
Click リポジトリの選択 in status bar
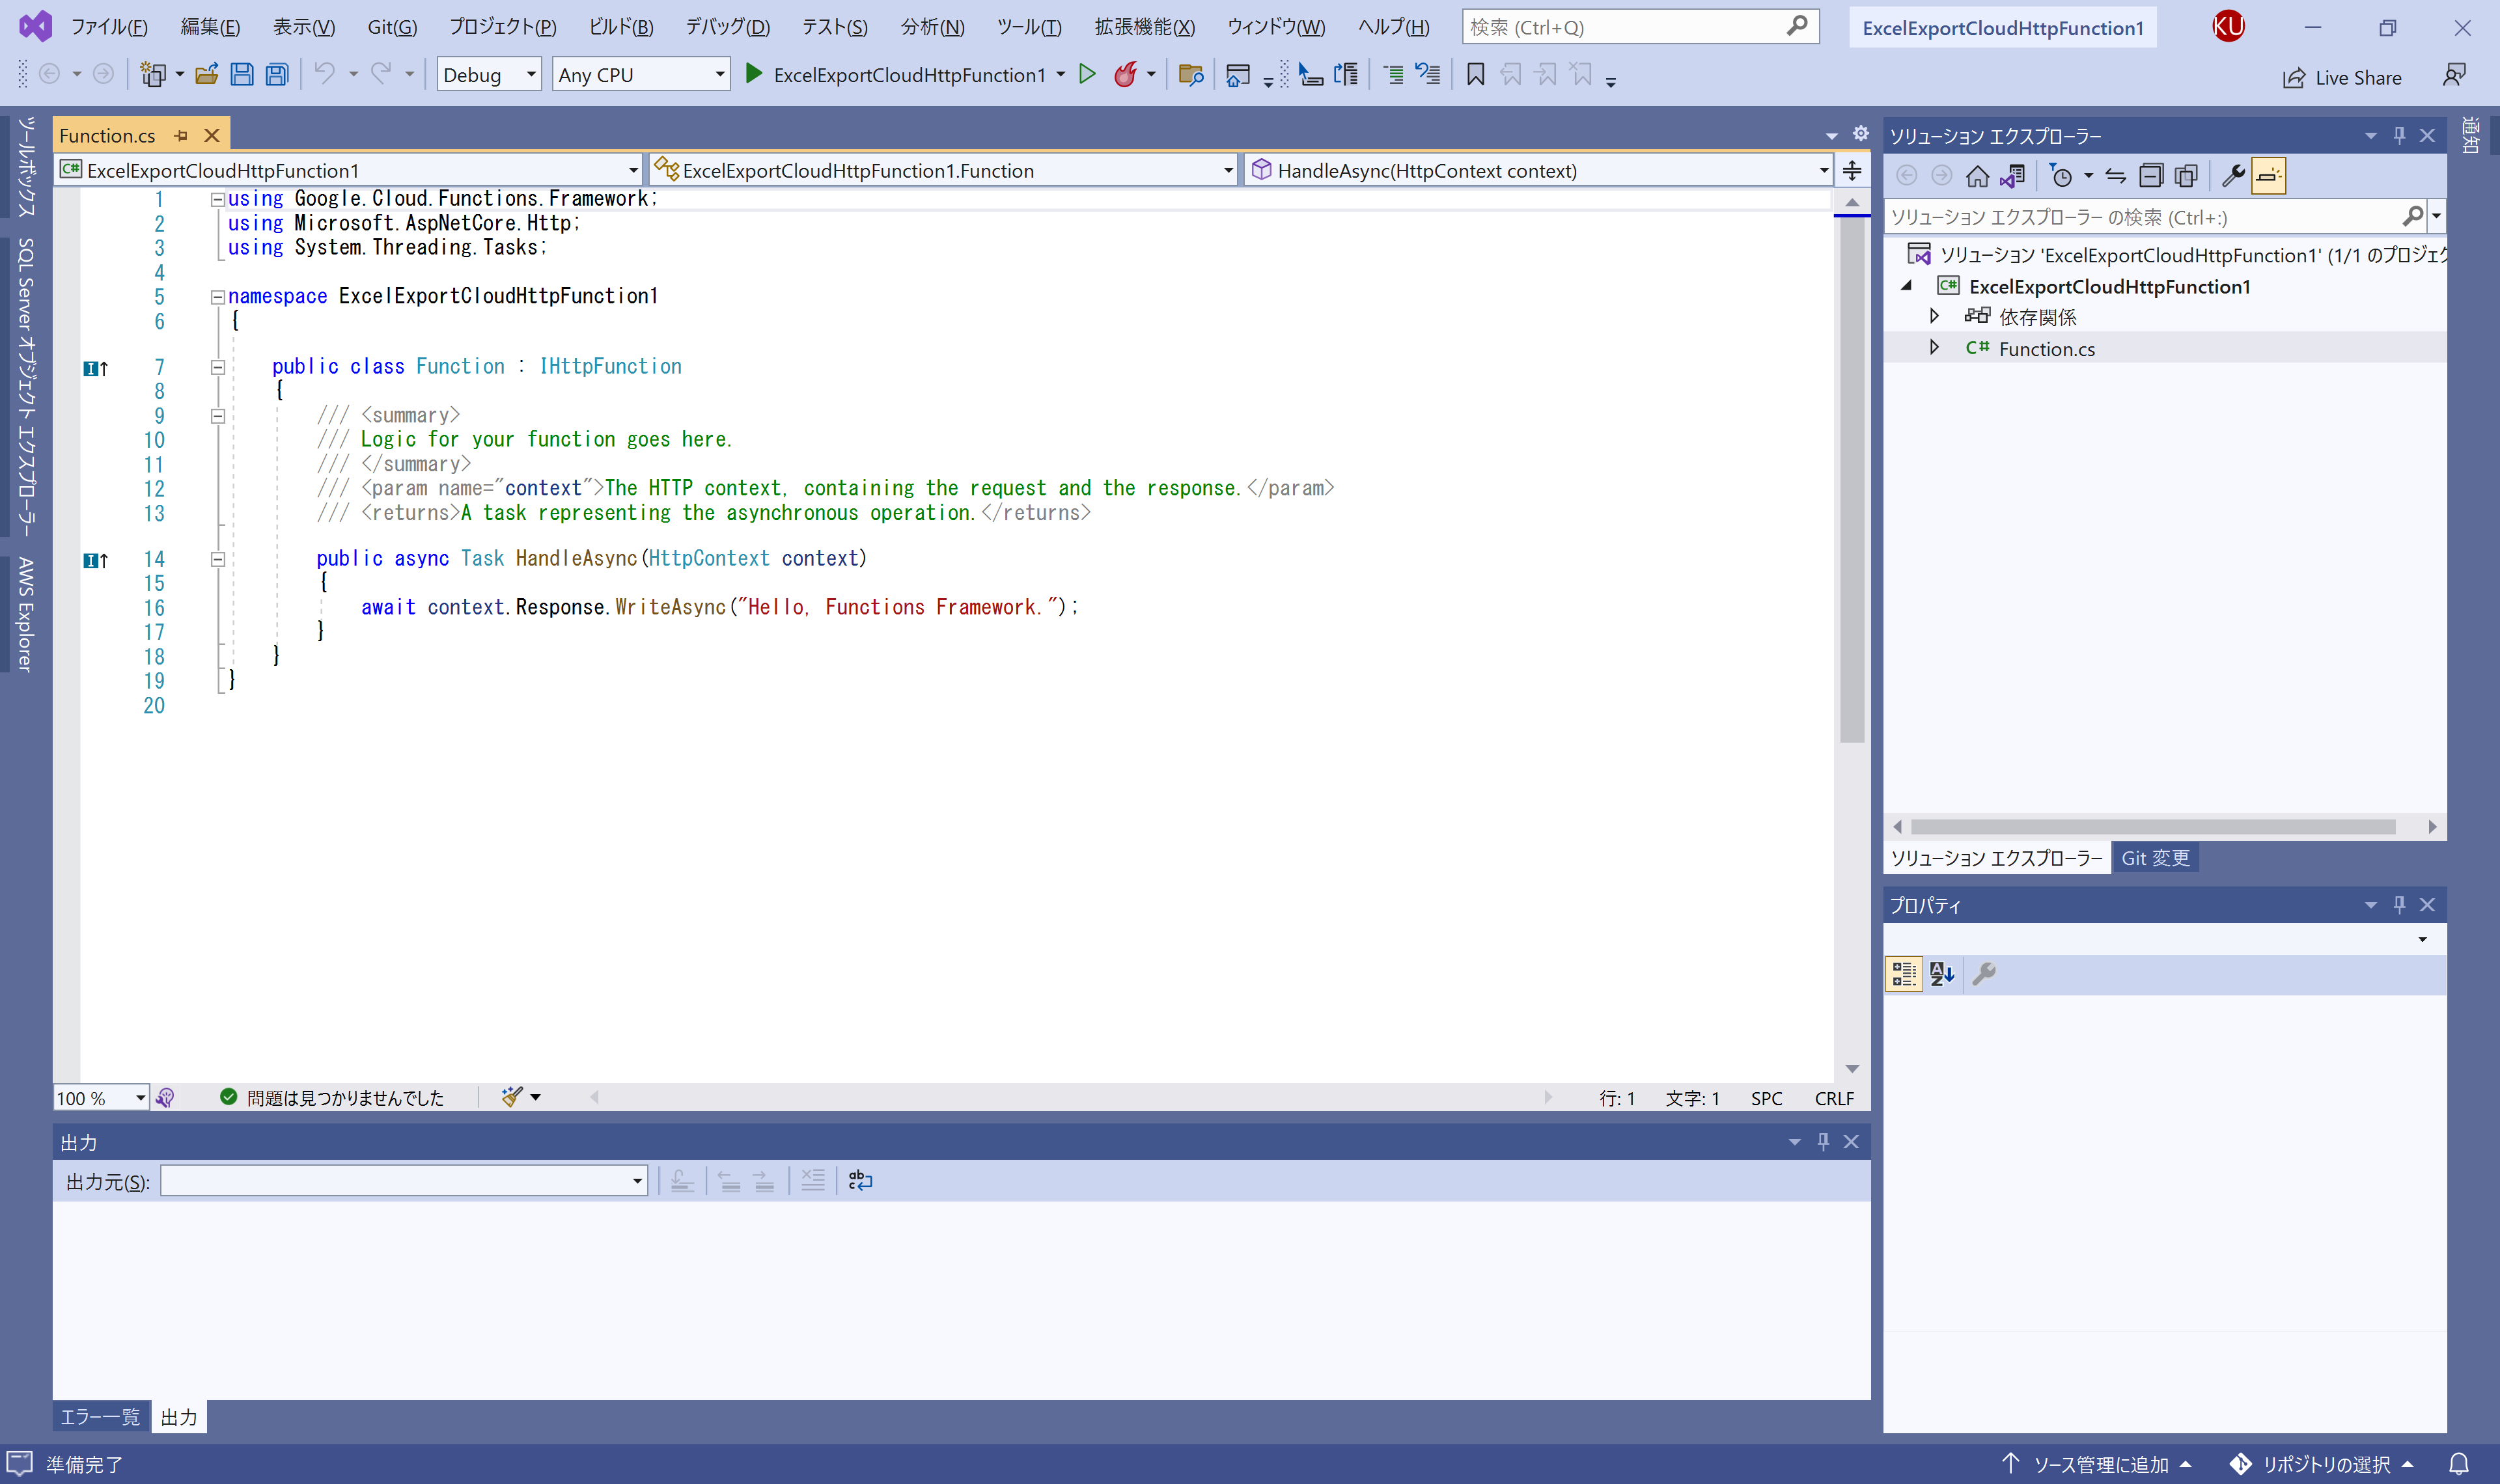[x=2322, y=1464]
